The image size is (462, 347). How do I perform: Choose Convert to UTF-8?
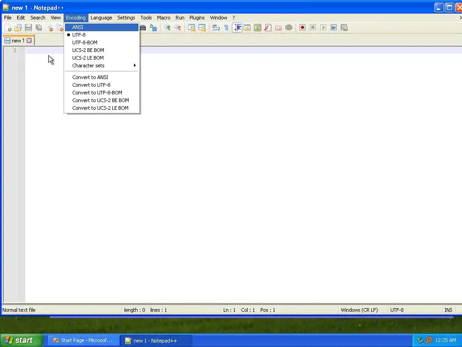pyautogui.click(x=102, y=85)
